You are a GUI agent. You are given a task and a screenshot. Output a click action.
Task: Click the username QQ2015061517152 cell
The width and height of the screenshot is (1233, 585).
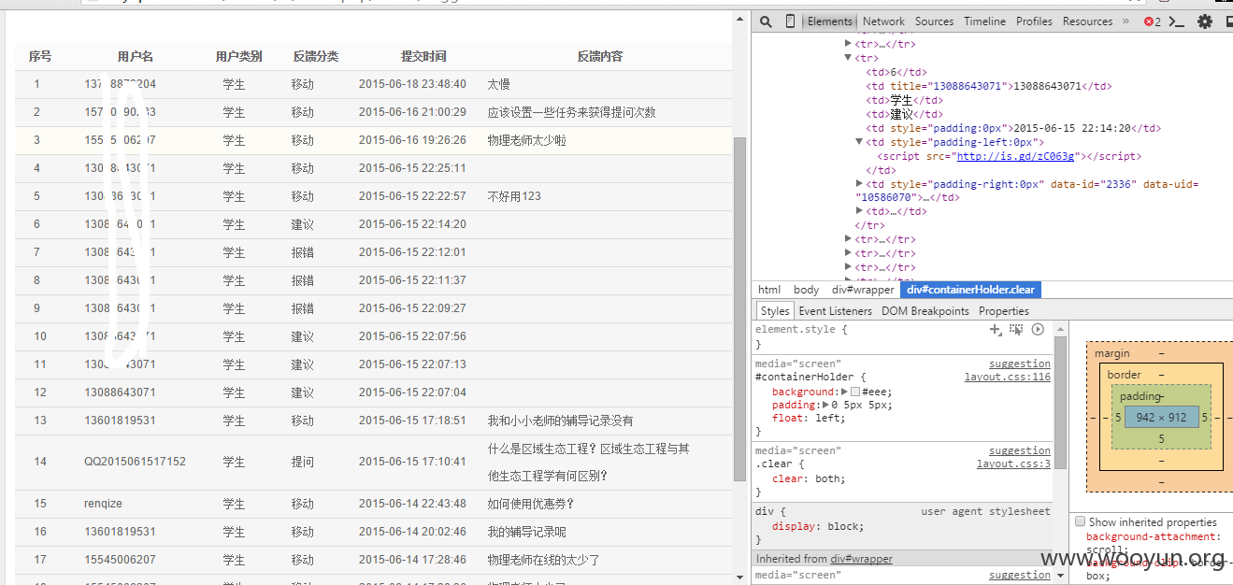tap(135, 462)
